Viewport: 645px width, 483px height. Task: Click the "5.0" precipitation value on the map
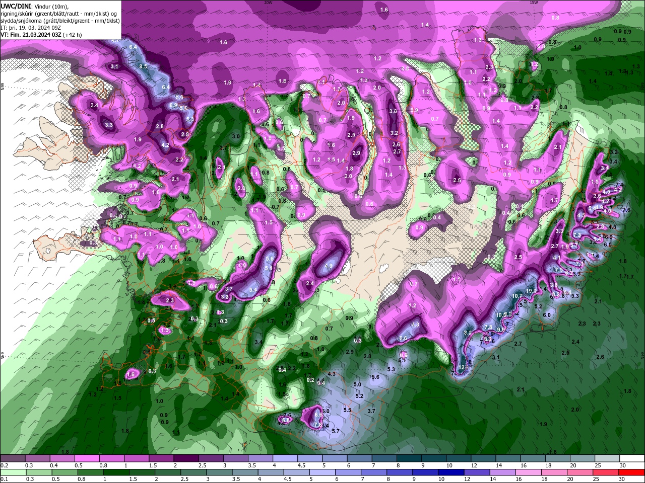pos(357,384)
